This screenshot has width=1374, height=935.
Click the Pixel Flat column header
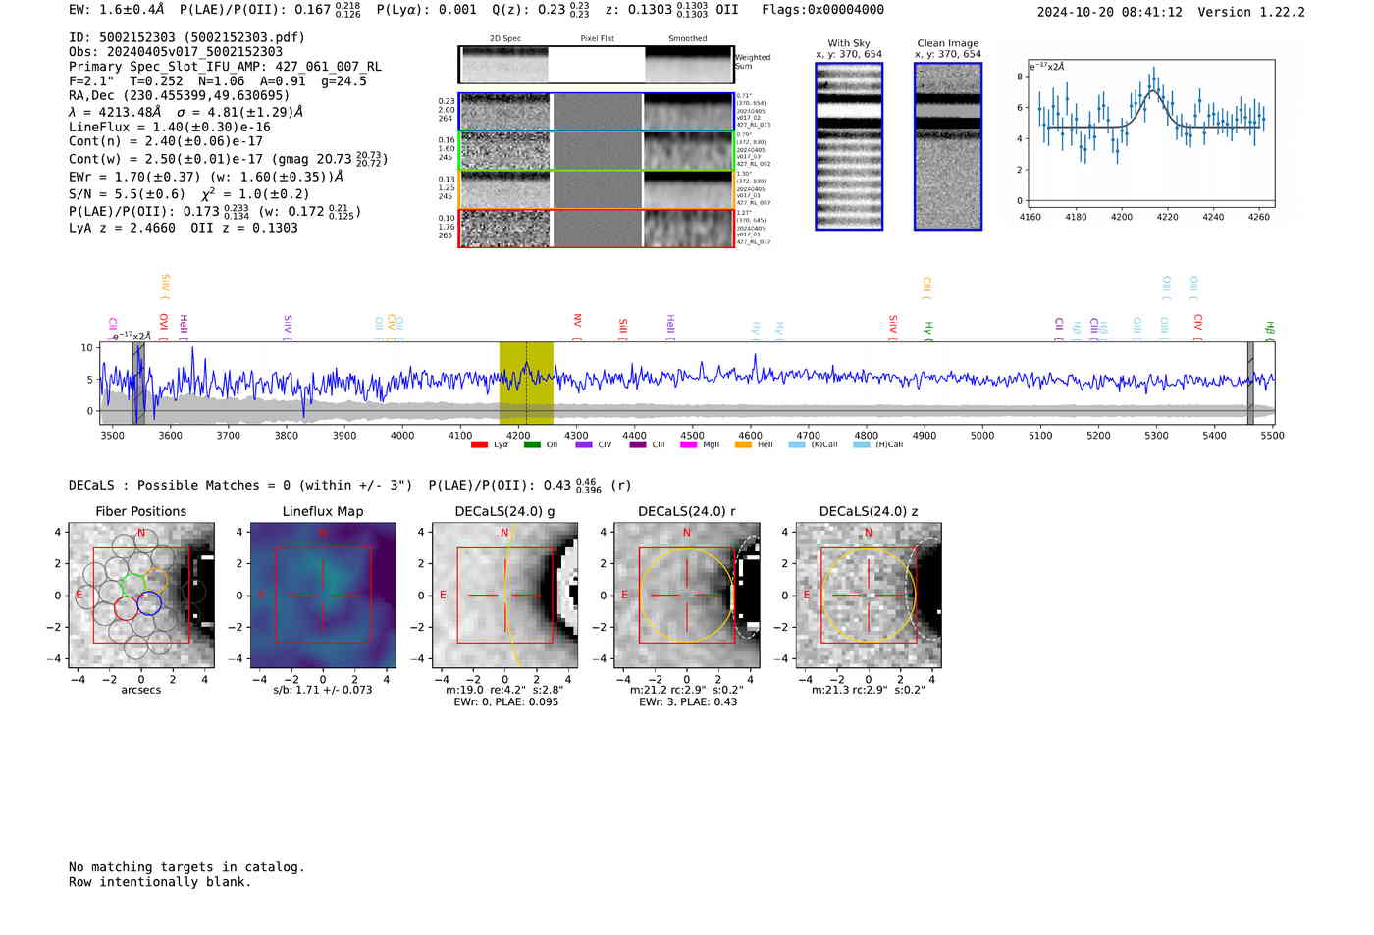(597, 38)
